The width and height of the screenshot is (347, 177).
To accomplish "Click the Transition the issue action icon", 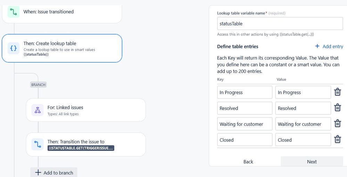I will (38, 144).
